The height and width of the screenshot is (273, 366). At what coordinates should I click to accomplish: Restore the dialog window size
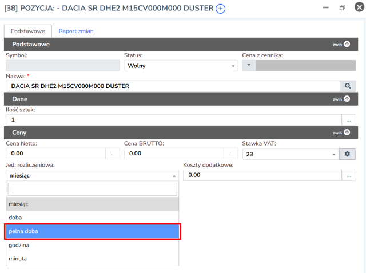(342, 7)
